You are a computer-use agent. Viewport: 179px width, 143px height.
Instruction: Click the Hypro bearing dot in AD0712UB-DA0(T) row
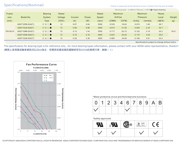(x=51, y=38)
